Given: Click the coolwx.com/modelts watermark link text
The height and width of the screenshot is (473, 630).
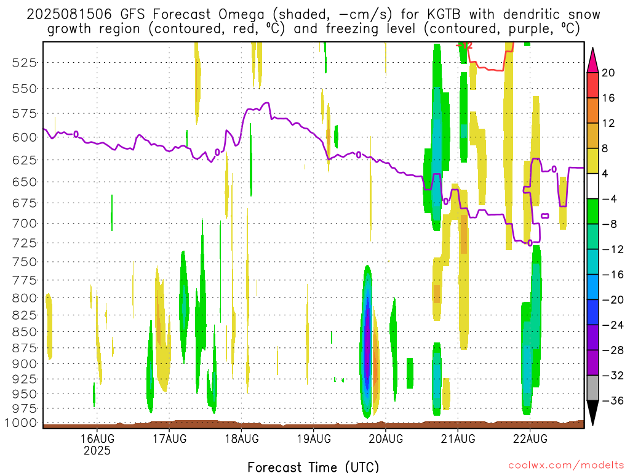Looking at the screenshot, I should coord(566,466).
